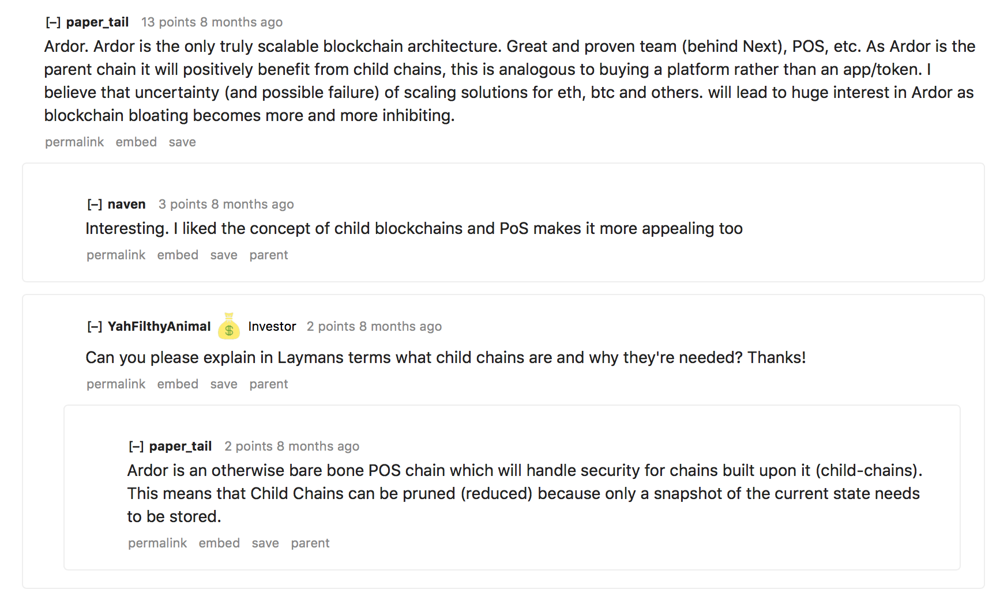Embed the top Ardor comment
This screenshot has height=597, width=1000.
(x=136, y=142)
